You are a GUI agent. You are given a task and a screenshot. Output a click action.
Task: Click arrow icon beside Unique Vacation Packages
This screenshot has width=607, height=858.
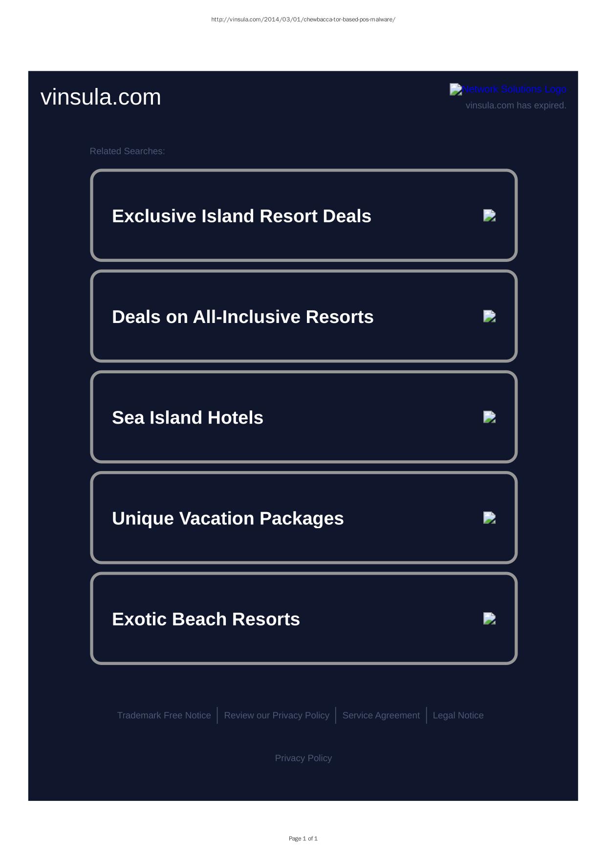pyautogui.click(x=489, y=518)
